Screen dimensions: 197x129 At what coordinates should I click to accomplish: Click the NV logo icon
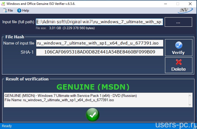[185, 11]
